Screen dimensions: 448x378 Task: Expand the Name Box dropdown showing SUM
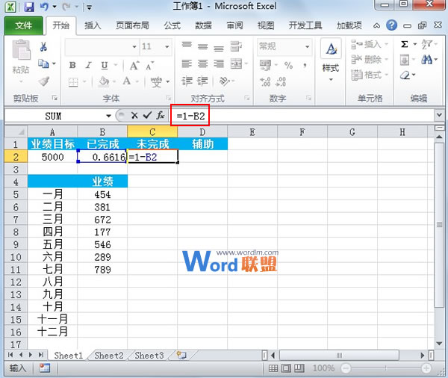pyautogui.click(x=108, y=116)
